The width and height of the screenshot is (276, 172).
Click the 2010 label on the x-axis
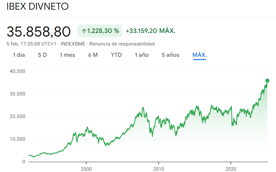pyautogui.click(x=159, y=169)
